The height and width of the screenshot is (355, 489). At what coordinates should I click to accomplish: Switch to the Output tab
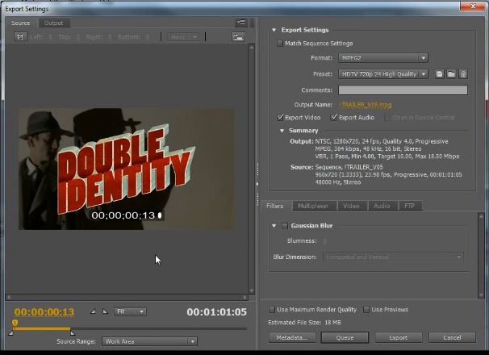(x=53, y=23)
